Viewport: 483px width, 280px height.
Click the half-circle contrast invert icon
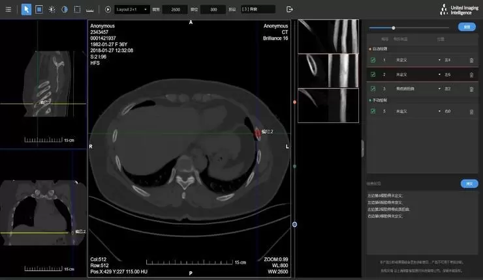(x=65, y=10)
